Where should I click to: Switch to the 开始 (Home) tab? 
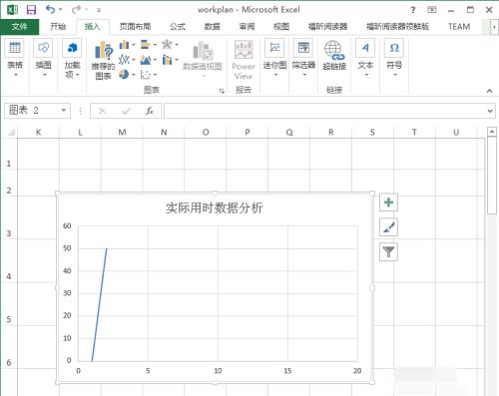[x=58, y=27]
